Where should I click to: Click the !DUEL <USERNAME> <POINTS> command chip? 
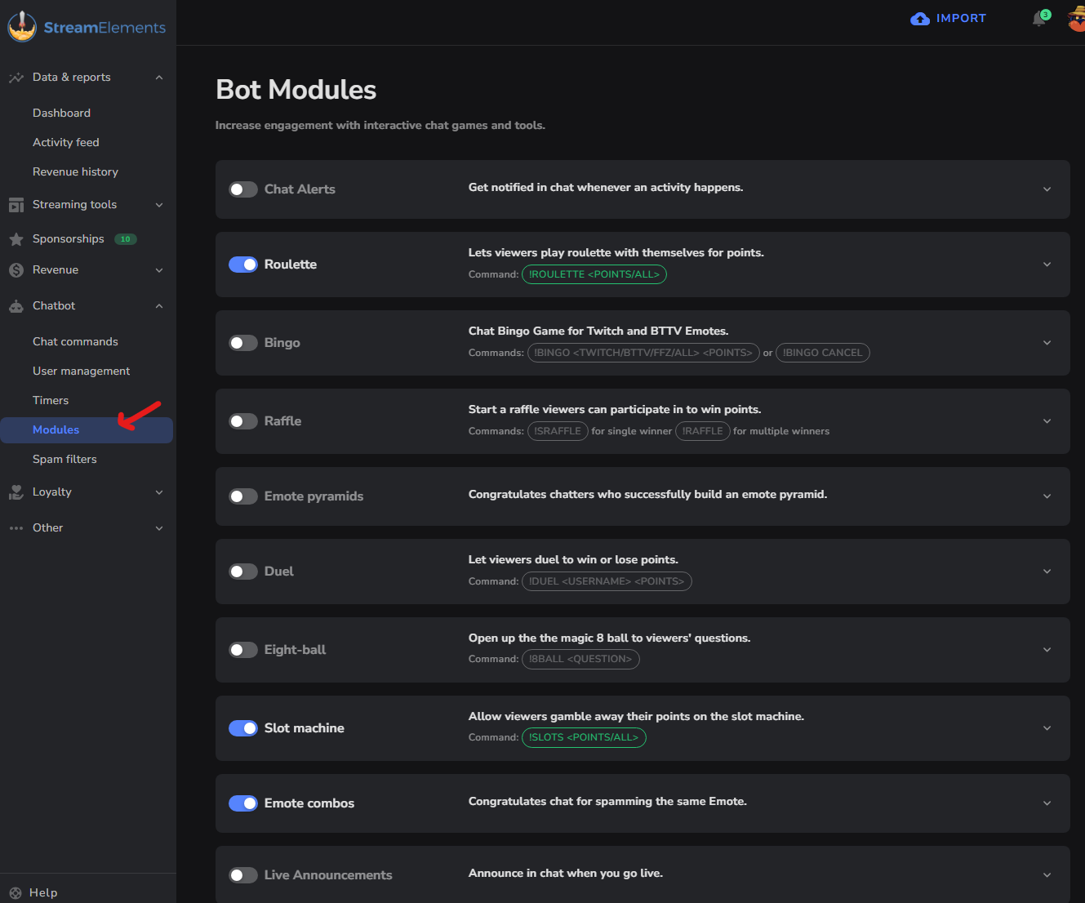(x=607, y=581)
